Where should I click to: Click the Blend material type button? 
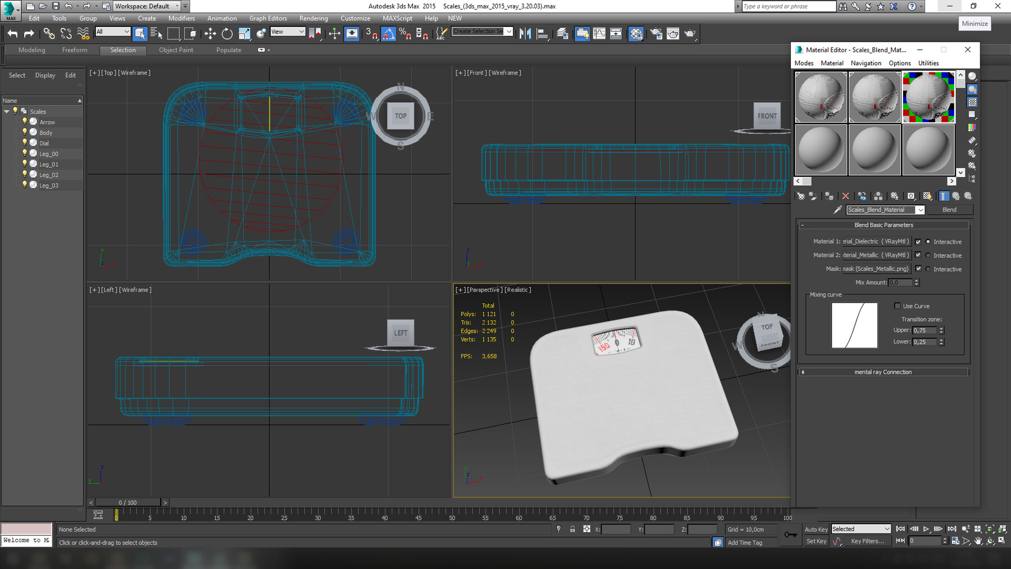(949, 210)
